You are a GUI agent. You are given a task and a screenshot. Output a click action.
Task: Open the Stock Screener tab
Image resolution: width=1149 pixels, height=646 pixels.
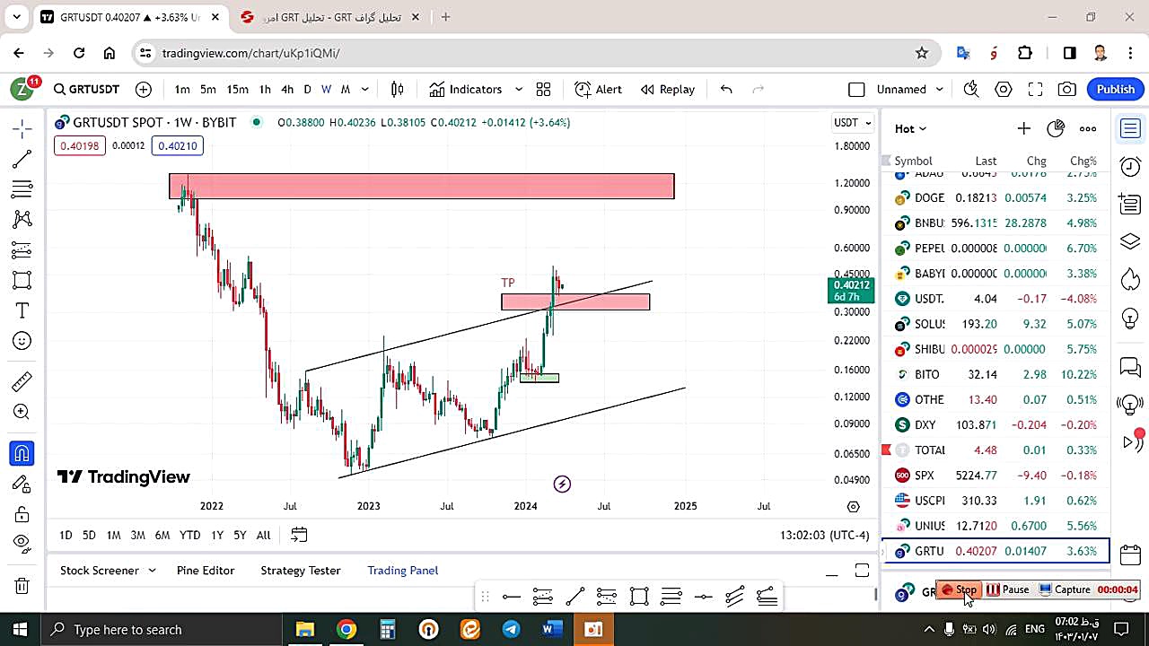tap(100, 571)
